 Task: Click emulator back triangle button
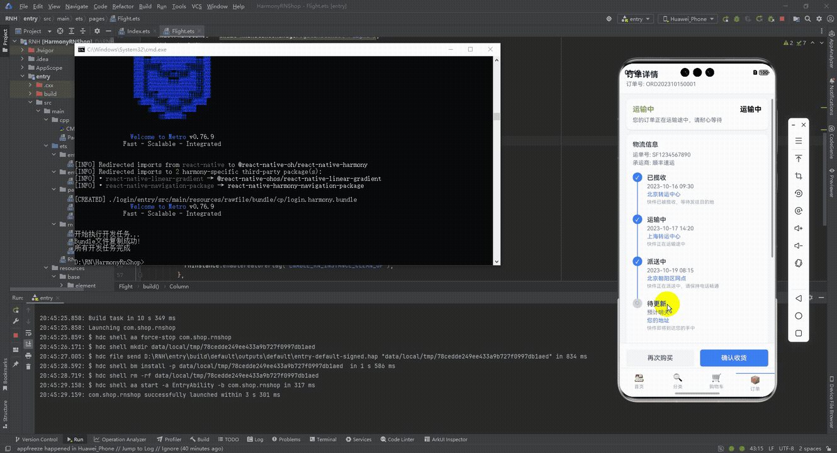point(799,298)
